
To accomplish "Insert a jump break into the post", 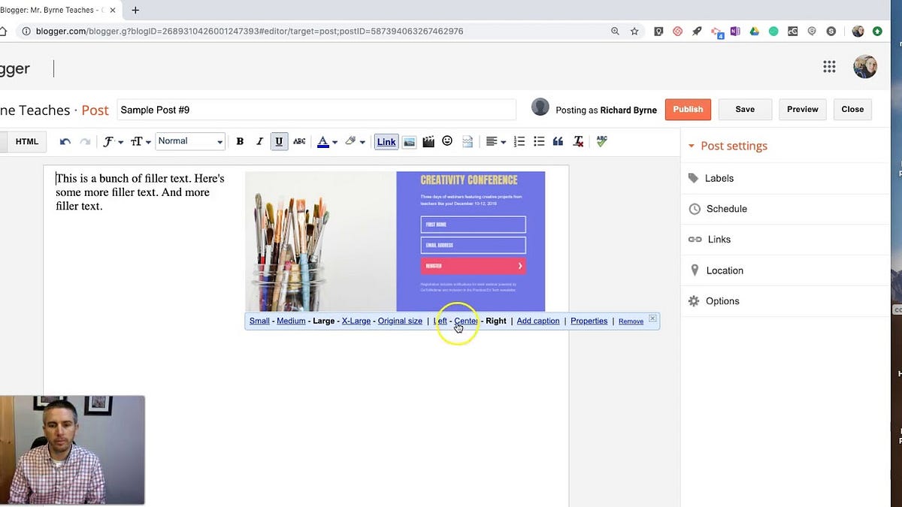I will point(466,141).
